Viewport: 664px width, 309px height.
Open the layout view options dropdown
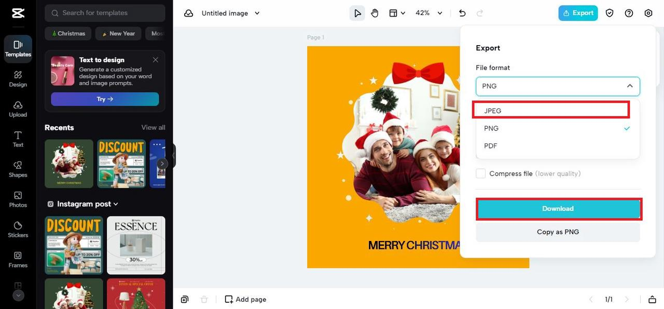(x=397, y=13)
